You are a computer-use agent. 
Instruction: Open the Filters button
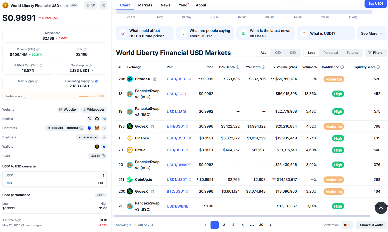click(x=375, y=53)
